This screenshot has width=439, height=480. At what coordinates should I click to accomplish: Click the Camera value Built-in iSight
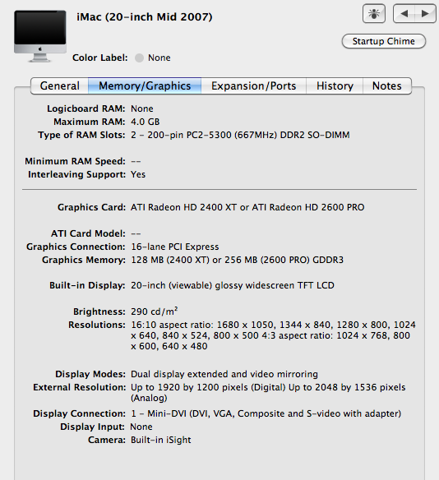click(x=161, y=440)
